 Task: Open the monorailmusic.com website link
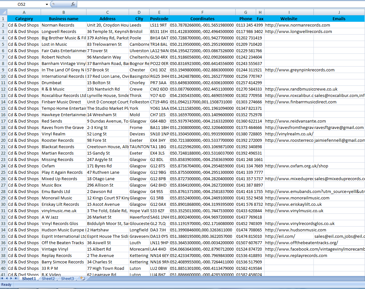(297, 198)
